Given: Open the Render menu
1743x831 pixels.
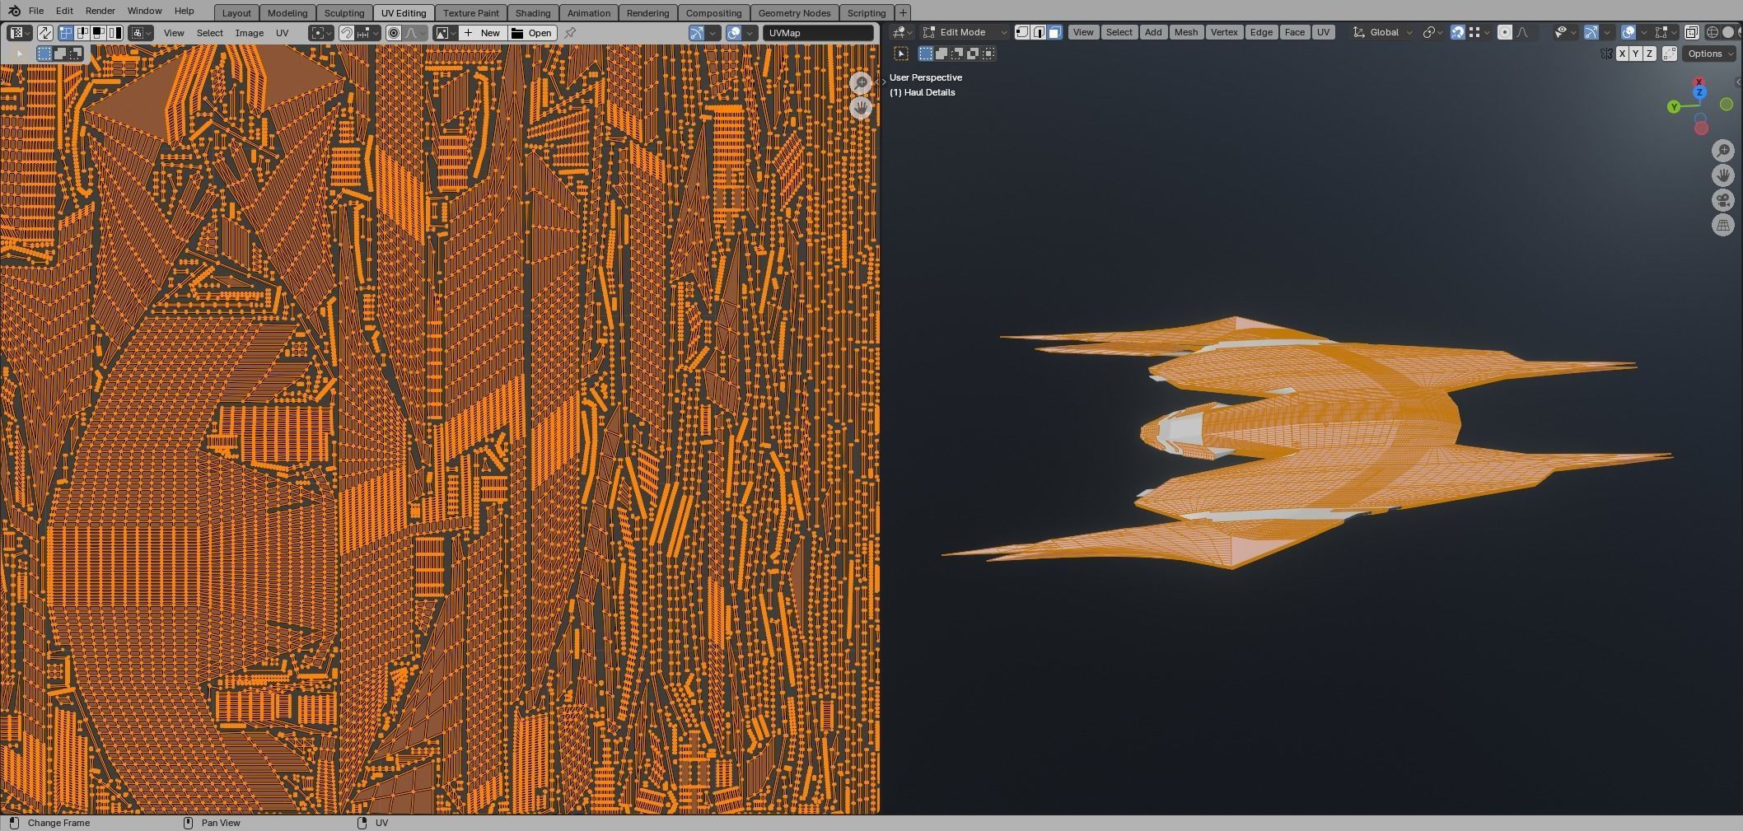Looking at the screenshot, I should (x=100, y=11).
